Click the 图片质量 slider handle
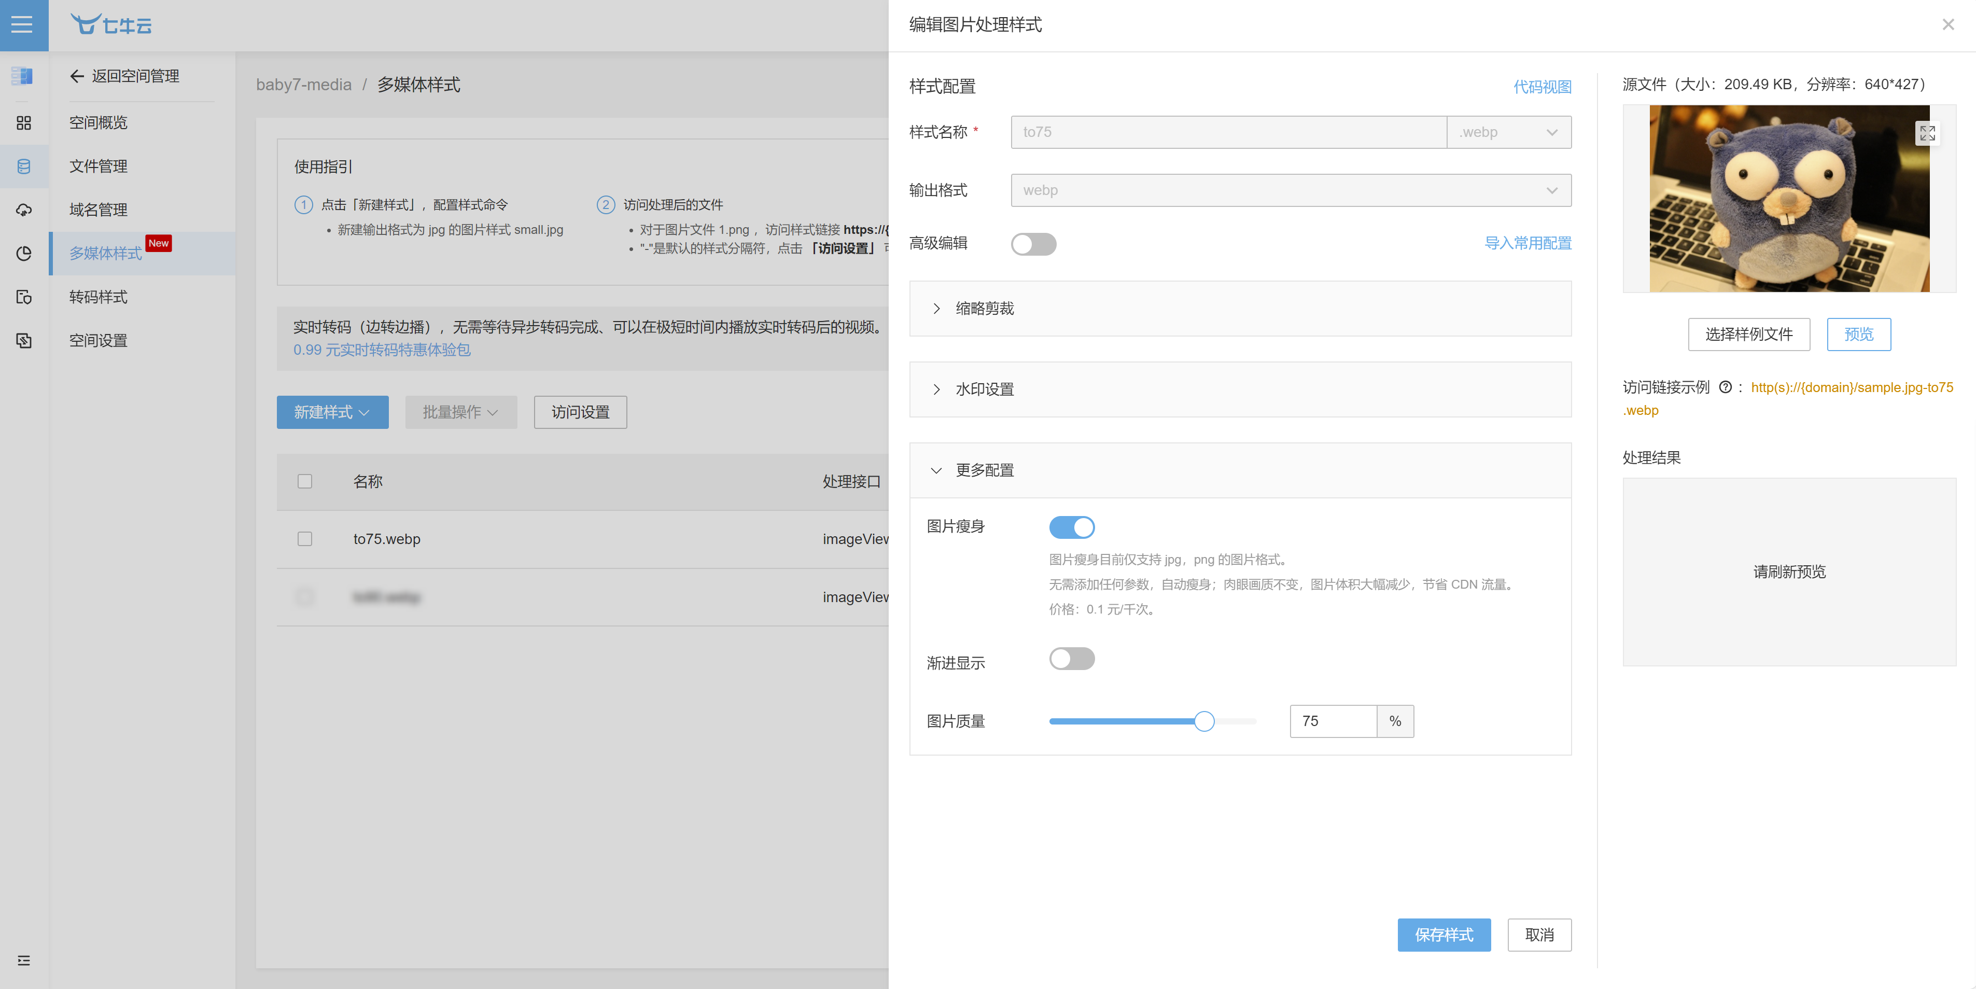Screen dimensions: 1976x989 (1203, 721)
